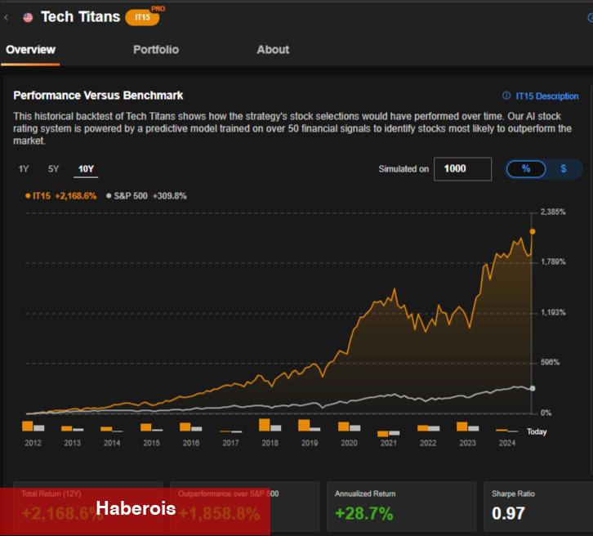
Task: Select the 5Y time range
Action: tap(54, 169)
